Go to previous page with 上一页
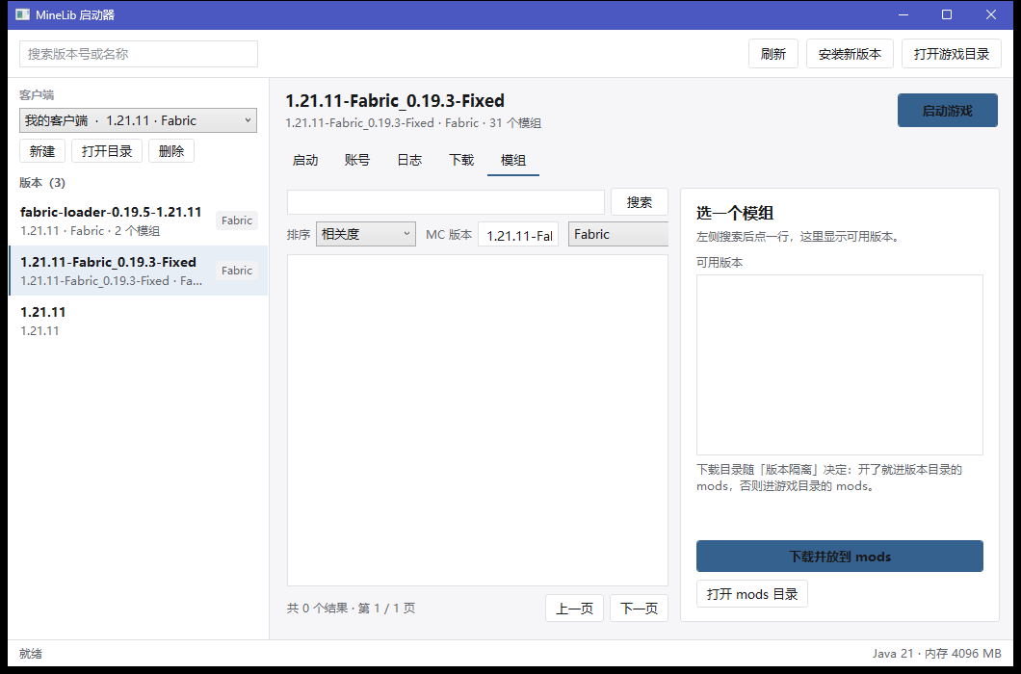Image resolution: width=1021 pixels, height=674 pixels. point(574,609)
